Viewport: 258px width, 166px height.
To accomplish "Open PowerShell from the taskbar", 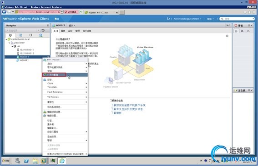I will (x=26, y=161).
